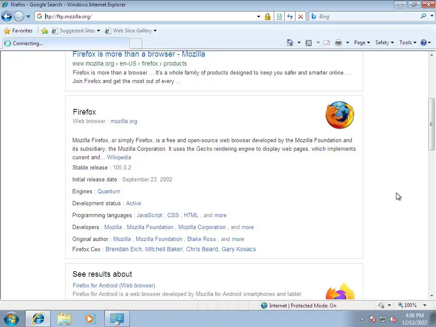Click the Firefox logo image

(x=340, y=115)
